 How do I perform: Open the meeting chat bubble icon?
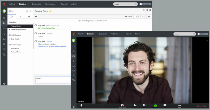165,105
